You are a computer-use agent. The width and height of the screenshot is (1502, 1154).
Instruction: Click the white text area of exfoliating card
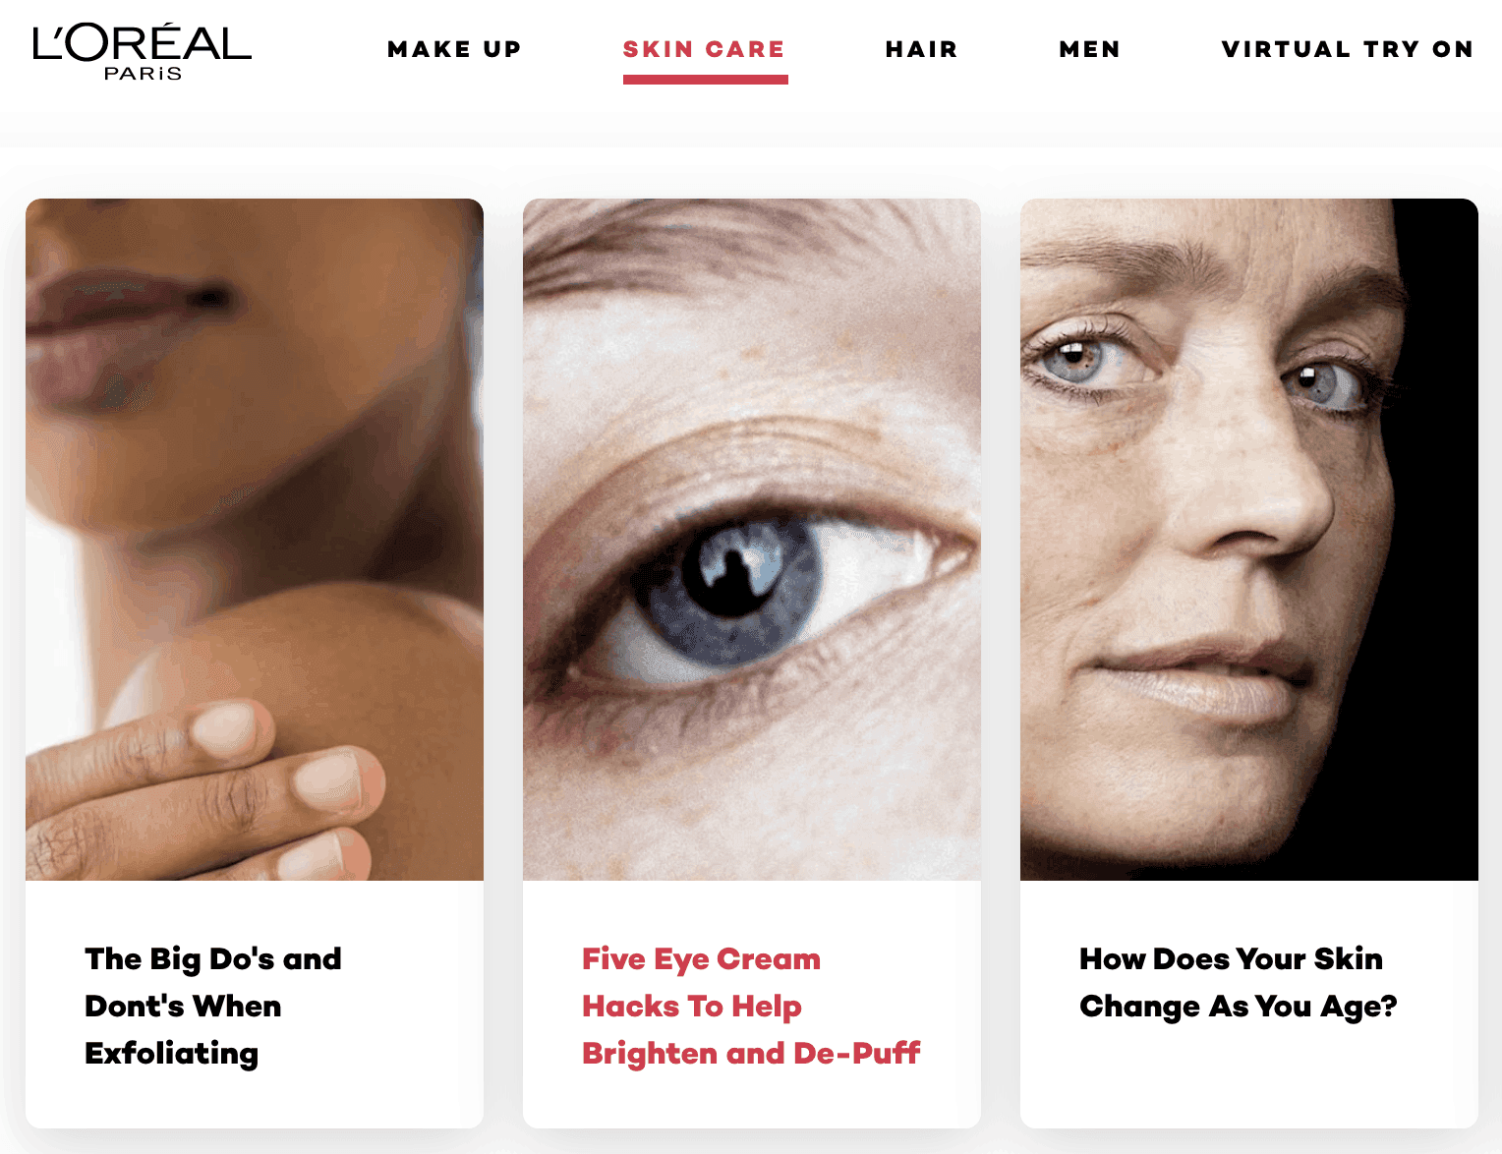(255, 1005)
